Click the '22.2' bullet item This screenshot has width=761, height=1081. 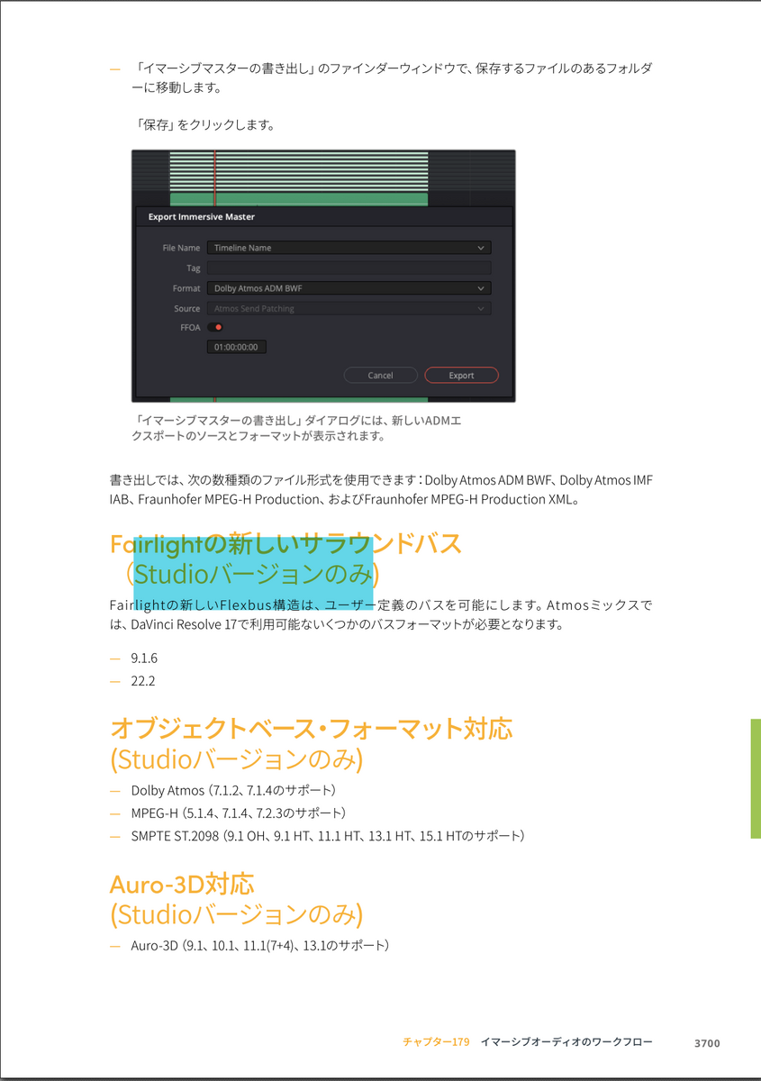coord(142,681)
